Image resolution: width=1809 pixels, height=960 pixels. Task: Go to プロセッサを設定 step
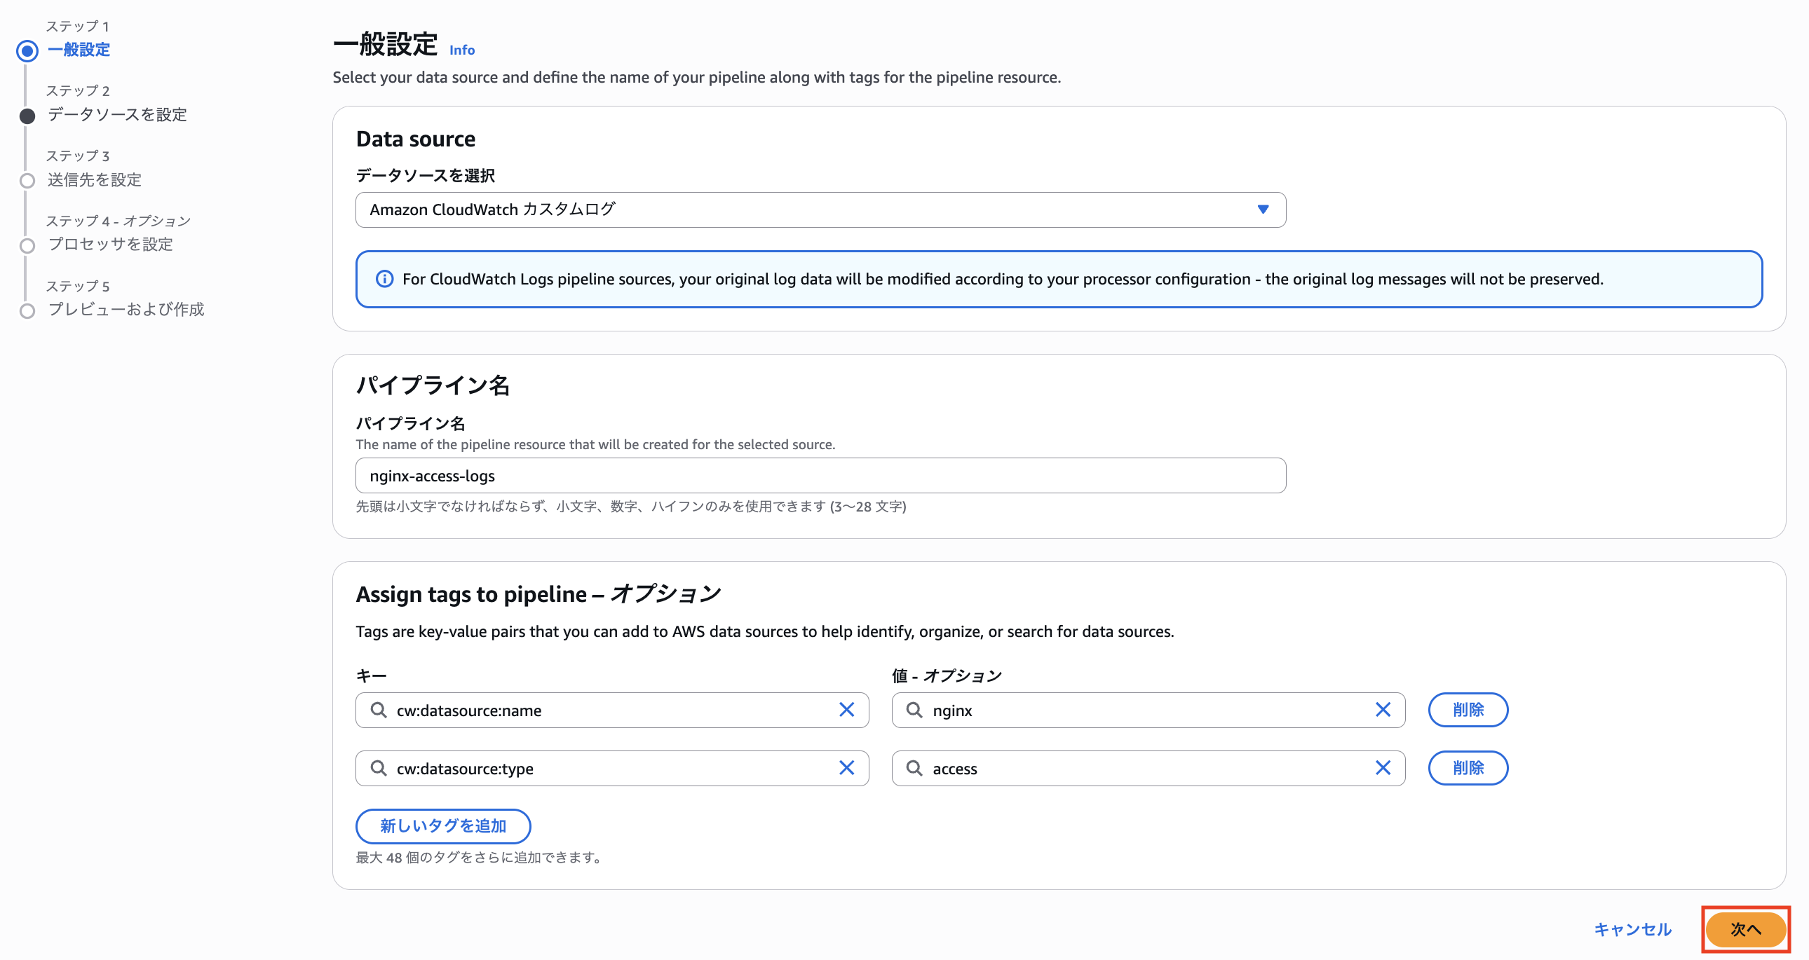pyautogui.click(x=109, y=245)
